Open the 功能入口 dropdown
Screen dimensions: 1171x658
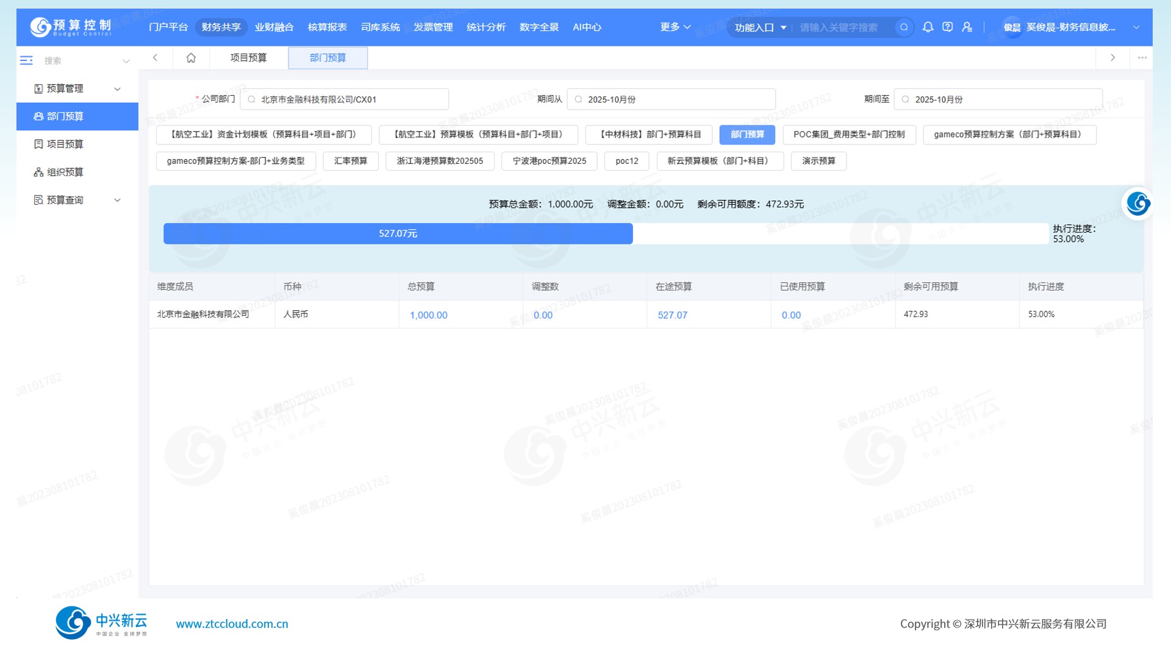[760, 27]
